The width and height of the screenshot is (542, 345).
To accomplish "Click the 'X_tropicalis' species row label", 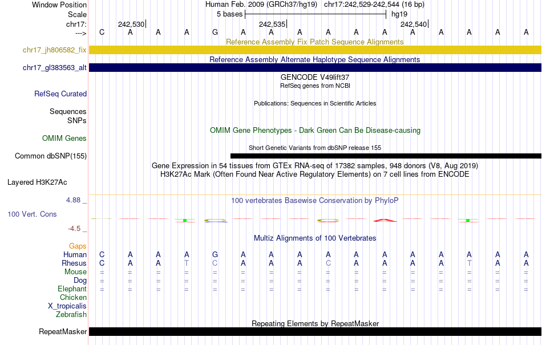I will click(67, 306).
